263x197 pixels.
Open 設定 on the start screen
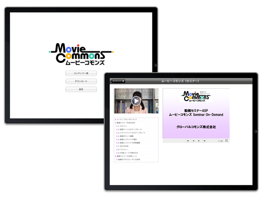click(81, 89)
